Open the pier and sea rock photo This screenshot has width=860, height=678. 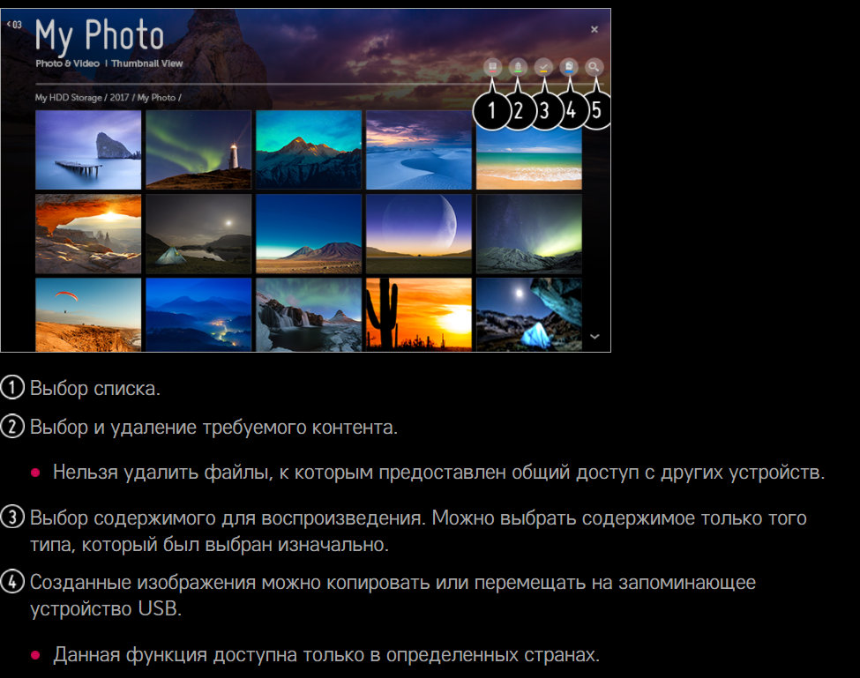pyautogui.click(x=88, y=150)
